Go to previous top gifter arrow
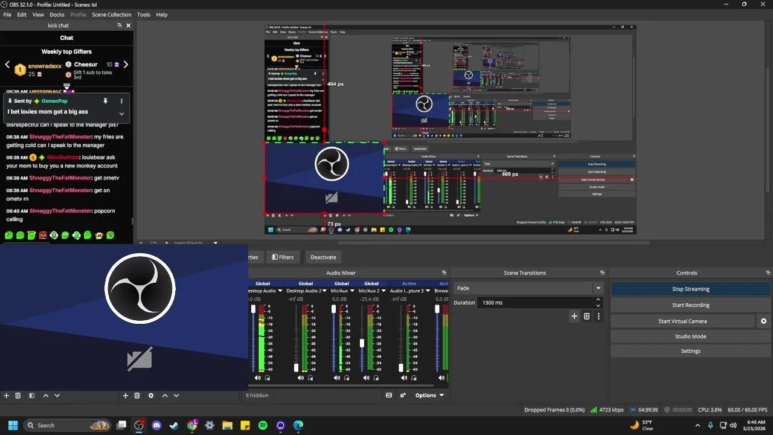Image resolution: width=773 pixels, height=435 pixels. click(x=7, y=65)
